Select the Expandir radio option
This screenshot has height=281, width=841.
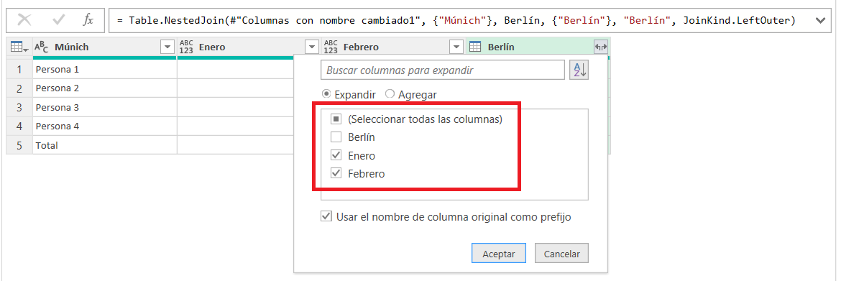point(326,94)
